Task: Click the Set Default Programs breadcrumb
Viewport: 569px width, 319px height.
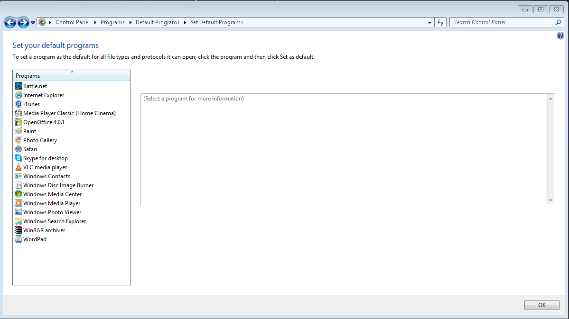Action: tap(217, 22)
